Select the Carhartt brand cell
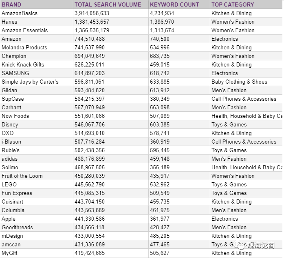Image resolution: width=284 pixels, height=259 pixels. click(x=37, y=108)
